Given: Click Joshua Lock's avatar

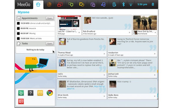Looking at the screenshot, I should coord(113,63).
